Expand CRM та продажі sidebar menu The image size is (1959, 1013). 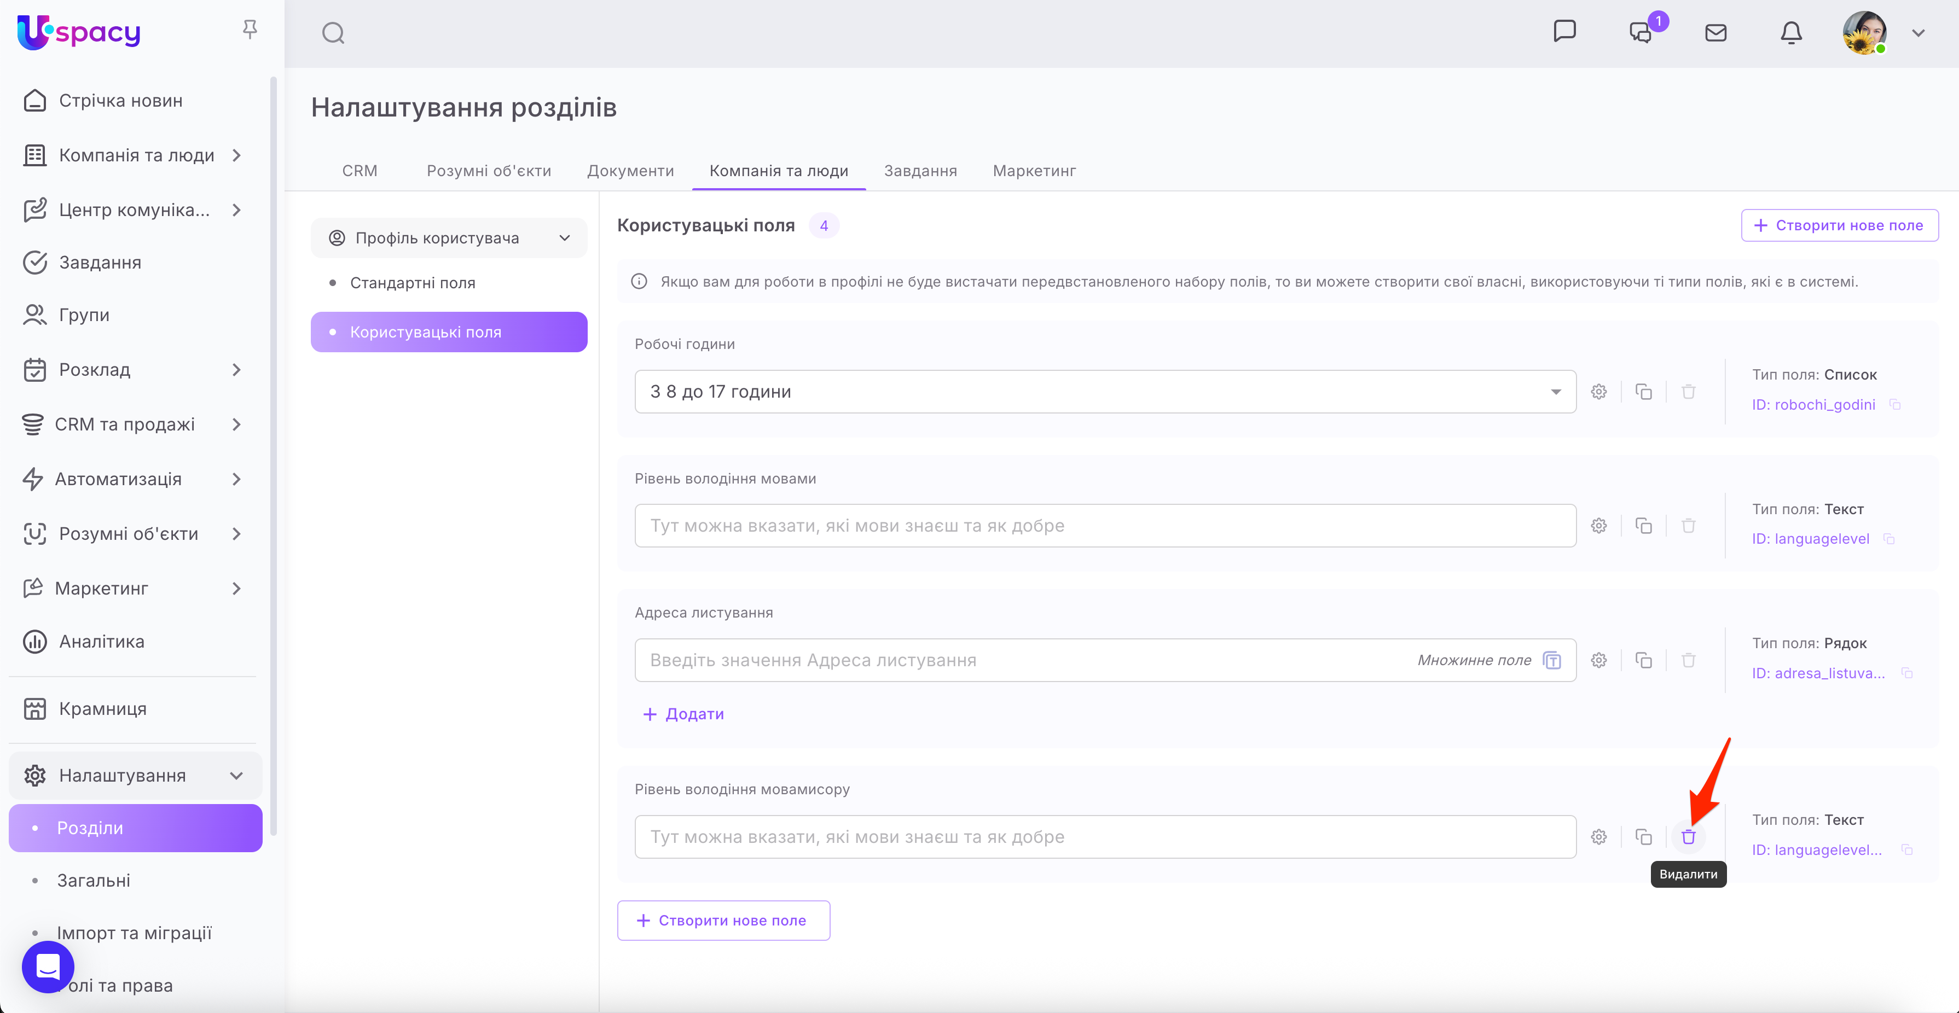tap(236, 424)
